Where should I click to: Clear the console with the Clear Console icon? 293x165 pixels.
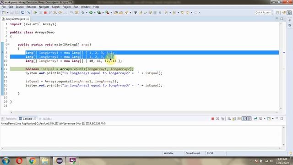point(229,119)
